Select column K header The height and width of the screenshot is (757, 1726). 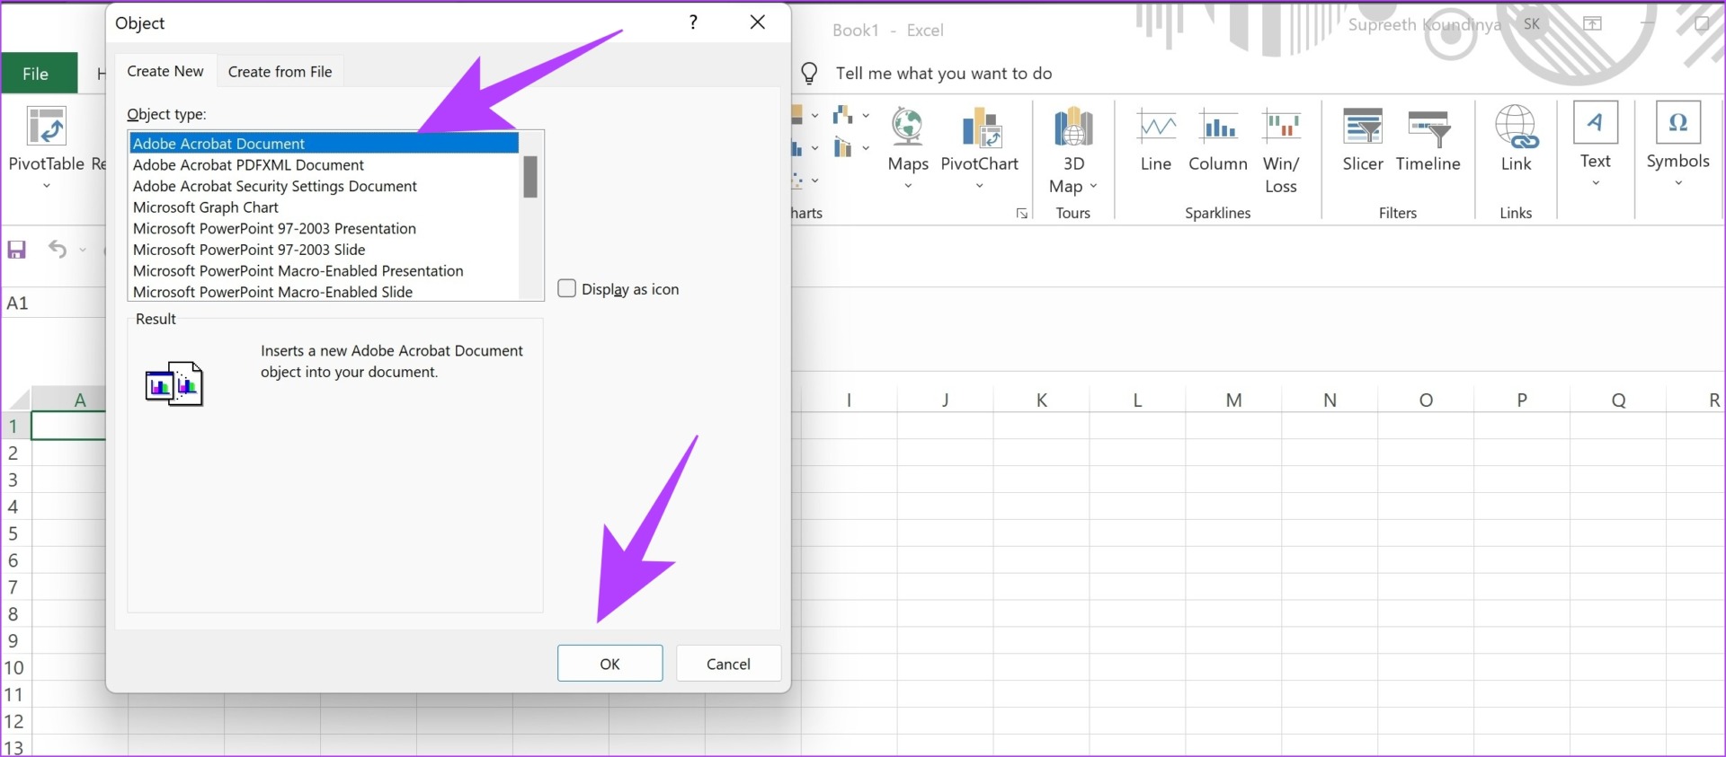pyautogui.click(x=1041, y=400)
